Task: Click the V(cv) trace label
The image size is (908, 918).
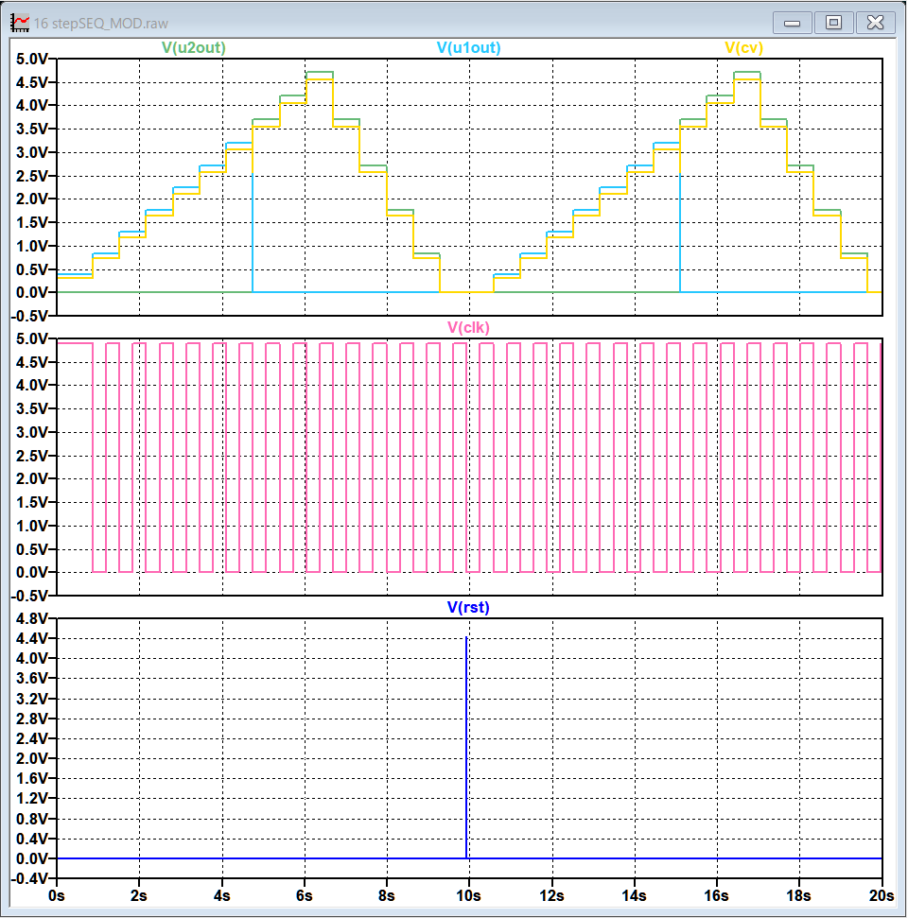Action: pyautogui.click(x=744, y=48)
